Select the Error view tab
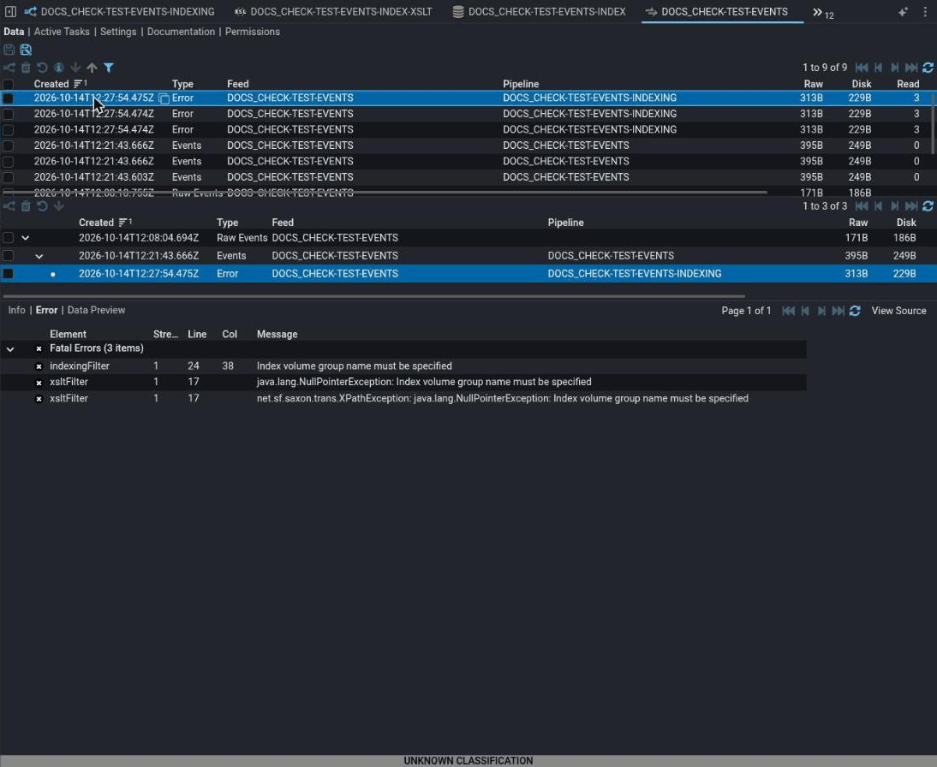The width and height of the screenshot is (937, 767). [46, 310]
